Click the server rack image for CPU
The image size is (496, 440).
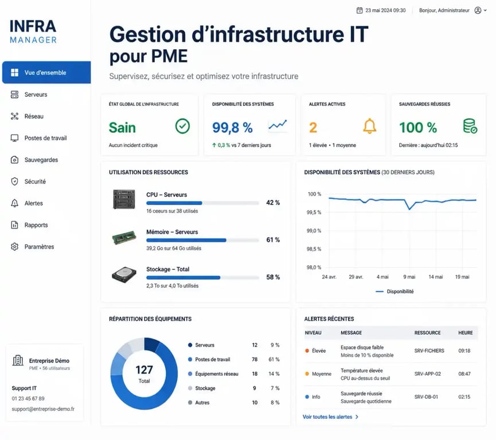(x=124, y=199)
